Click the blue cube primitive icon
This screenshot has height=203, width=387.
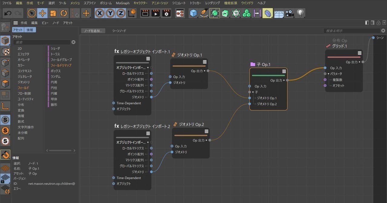(x=193, y=13)
